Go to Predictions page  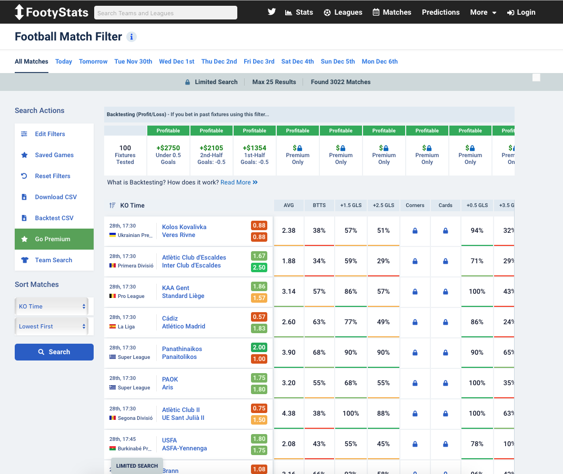coord(440,12)
